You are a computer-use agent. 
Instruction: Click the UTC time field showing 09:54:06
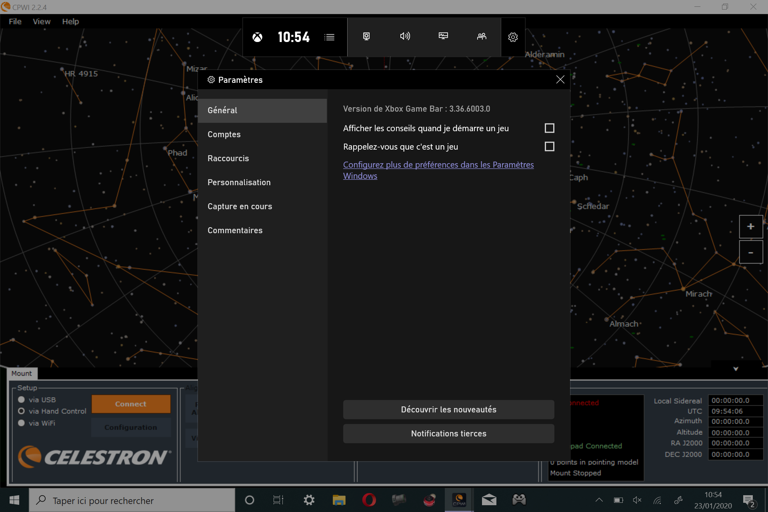pyautogui.click(x=736, y=411)
